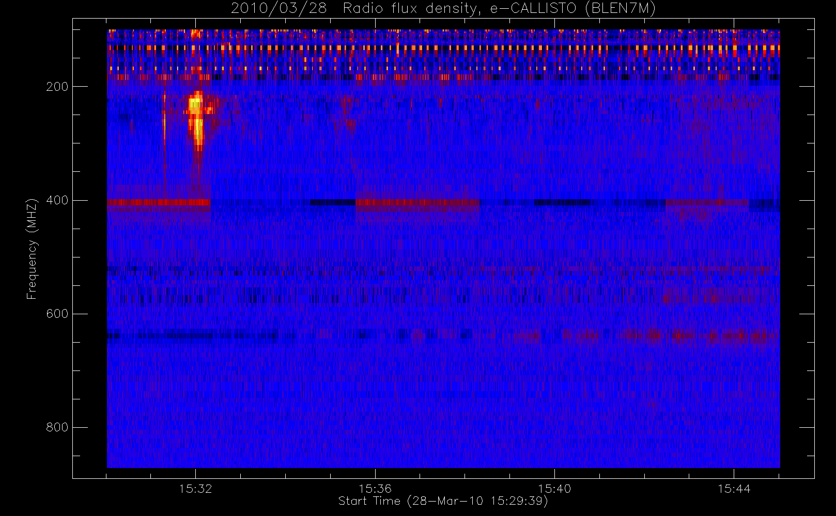This screenshot has width=836, height=516.
Task: Click the 600 frequency tick label
Action: (x=57, y=314)
